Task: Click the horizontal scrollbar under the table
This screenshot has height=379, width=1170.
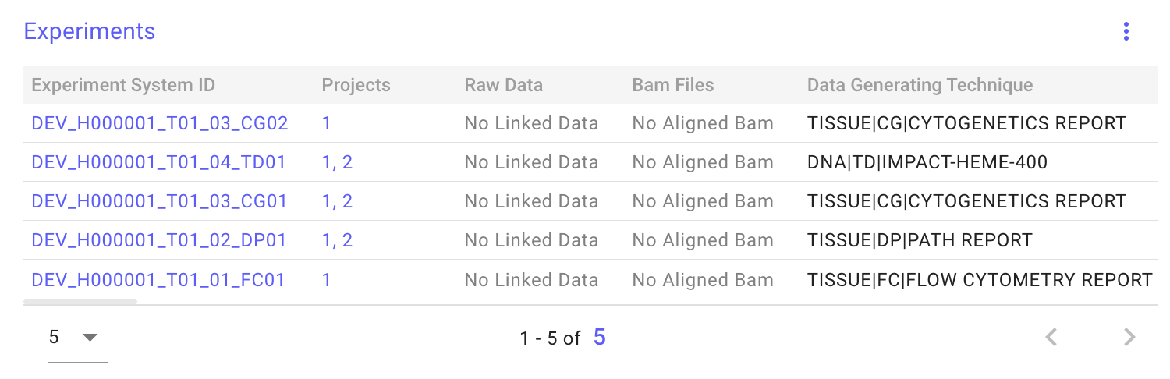Action: (x=80, y=301)
